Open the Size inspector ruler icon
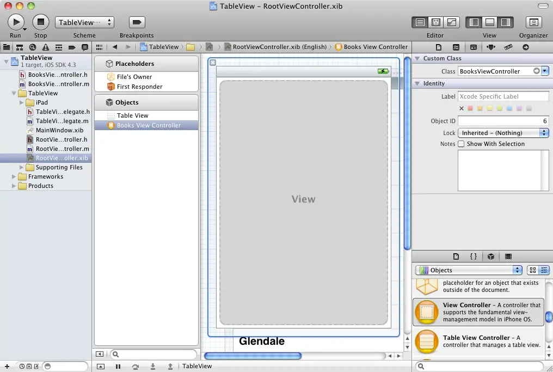 coord(509,47)
